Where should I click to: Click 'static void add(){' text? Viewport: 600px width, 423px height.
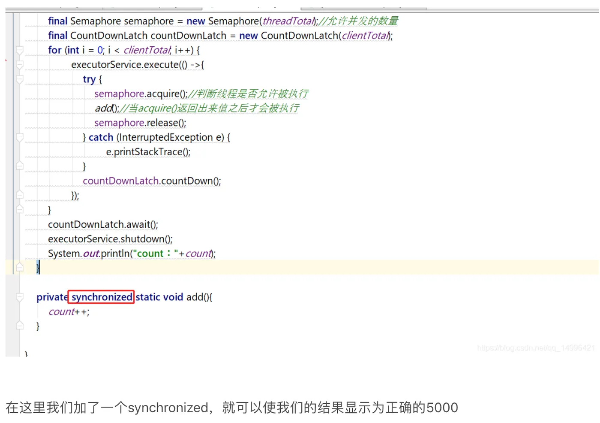(x=174, y=297)
